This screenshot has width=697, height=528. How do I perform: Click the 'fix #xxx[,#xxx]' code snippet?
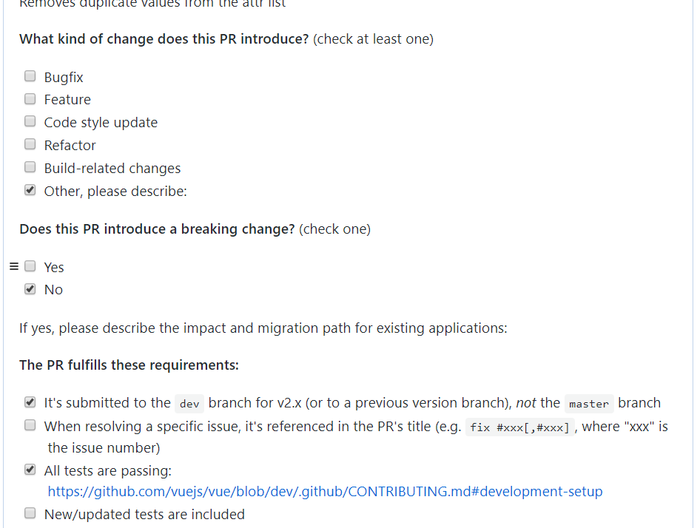pyautogui.click(x=519, y=427)
